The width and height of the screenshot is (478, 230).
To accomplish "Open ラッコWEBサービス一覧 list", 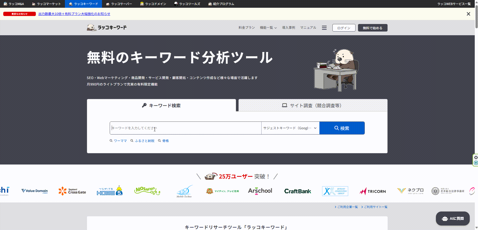I will 454,4.
